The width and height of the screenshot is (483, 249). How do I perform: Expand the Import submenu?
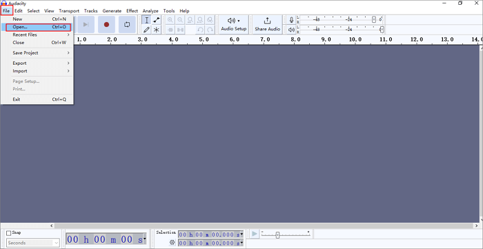point(37,71)
